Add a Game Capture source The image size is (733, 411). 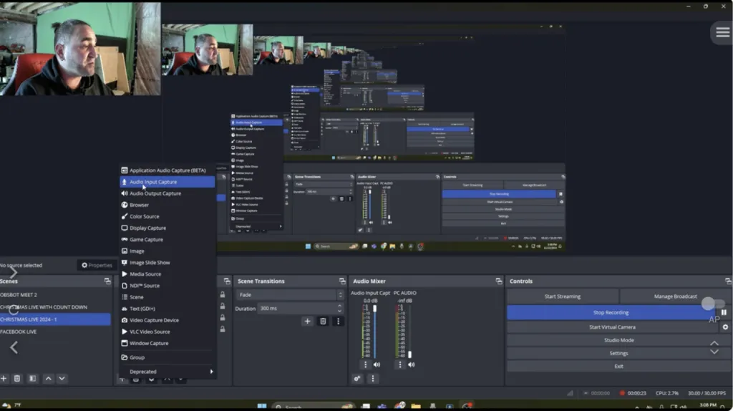pos(167,239)
